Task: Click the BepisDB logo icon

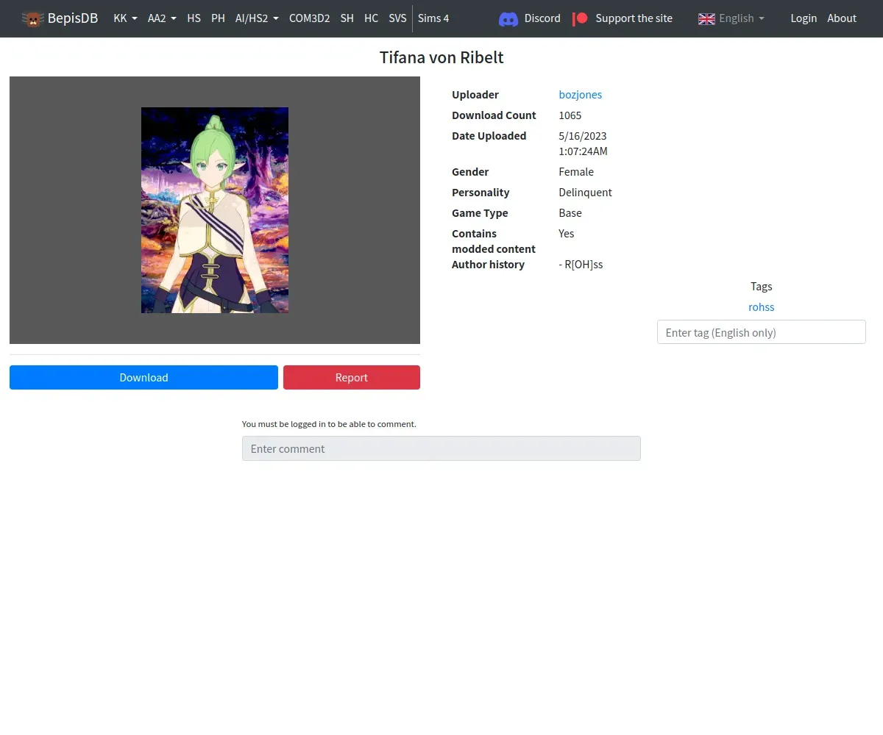Action: (x=32, y=18)
